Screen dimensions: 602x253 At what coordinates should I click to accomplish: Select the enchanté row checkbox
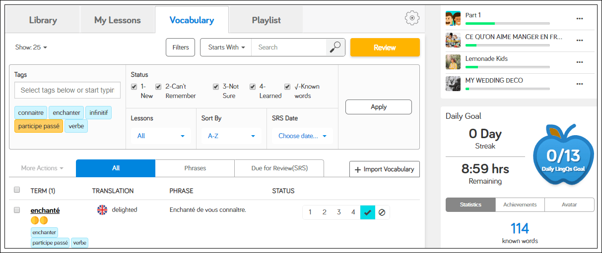[x=17, y=210]
